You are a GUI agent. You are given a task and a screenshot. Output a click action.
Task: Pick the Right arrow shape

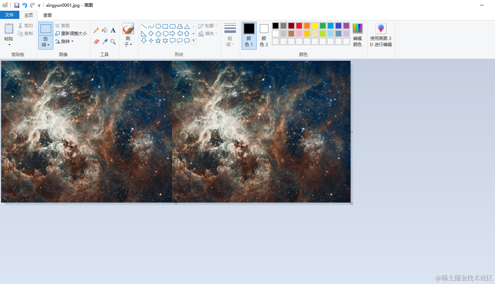click(x=172, y=34)
